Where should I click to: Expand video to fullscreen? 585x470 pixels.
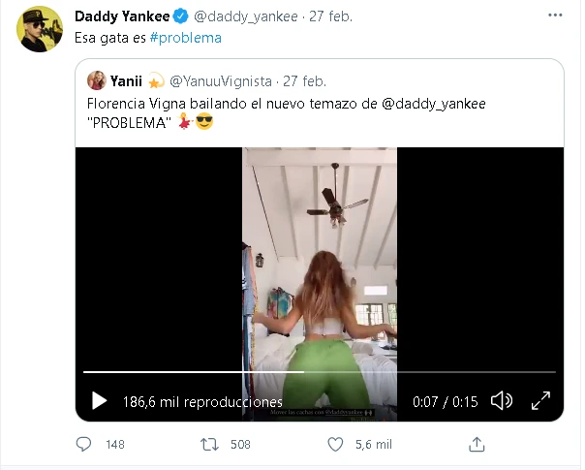(x=541, y=400)
